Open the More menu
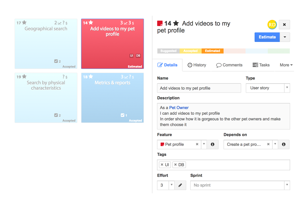 286,65
